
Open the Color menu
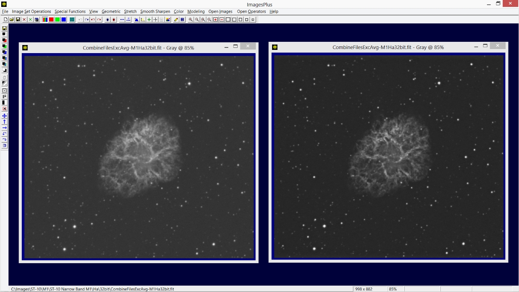(x=179, y=11)
